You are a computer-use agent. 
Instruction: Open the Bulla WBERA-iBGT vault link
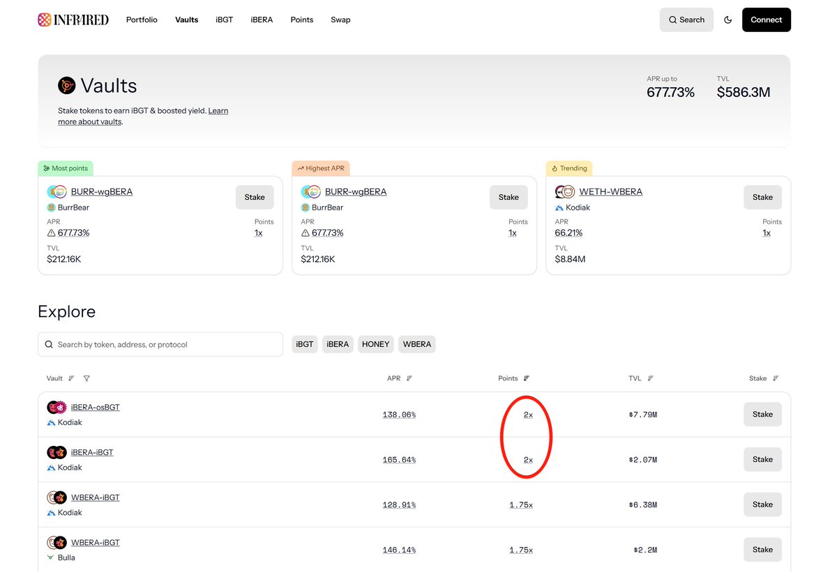[96, 542]
